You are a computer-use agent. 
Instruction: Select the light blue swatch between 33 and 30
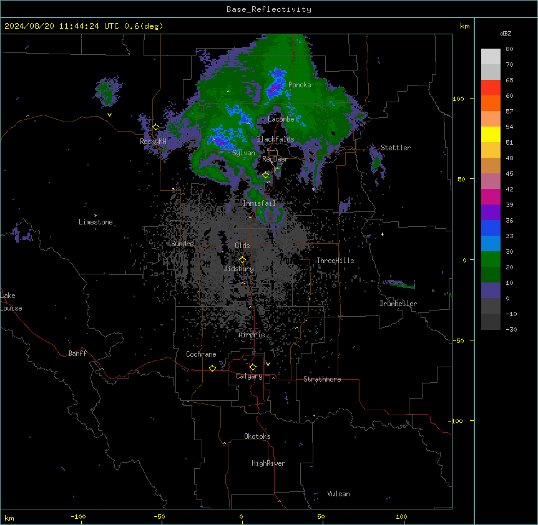coord(491,244)
